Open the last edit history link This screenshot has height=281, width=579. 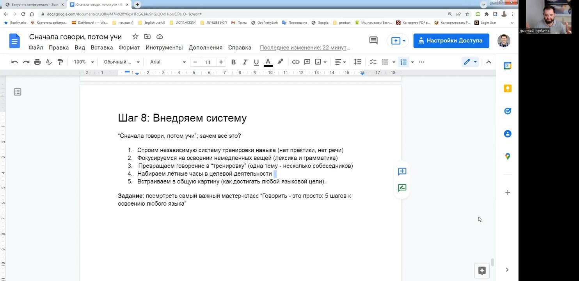305,48
